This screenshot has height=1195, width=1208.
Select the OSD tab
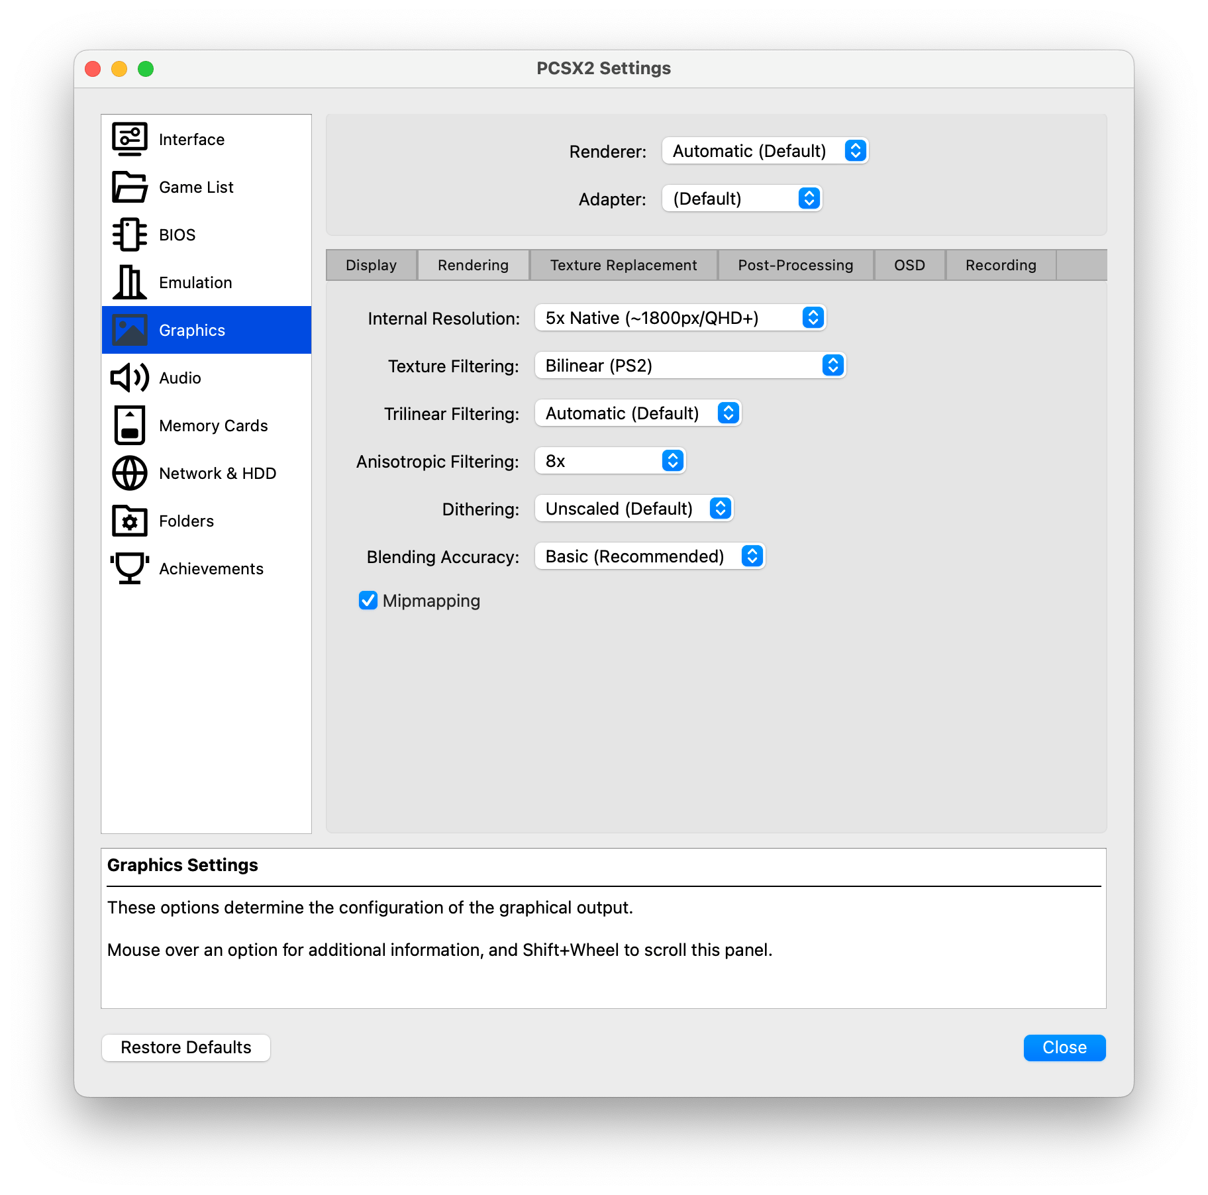pos(910,265)
